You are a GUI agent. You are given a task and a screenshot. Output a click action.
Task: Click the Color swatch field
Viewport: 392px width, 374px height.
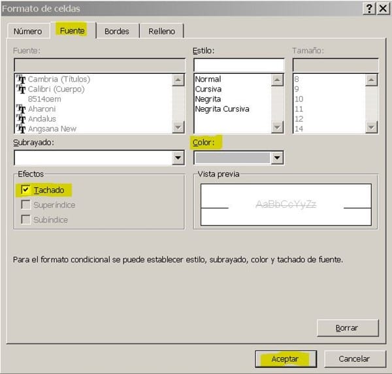pos(232,158)
